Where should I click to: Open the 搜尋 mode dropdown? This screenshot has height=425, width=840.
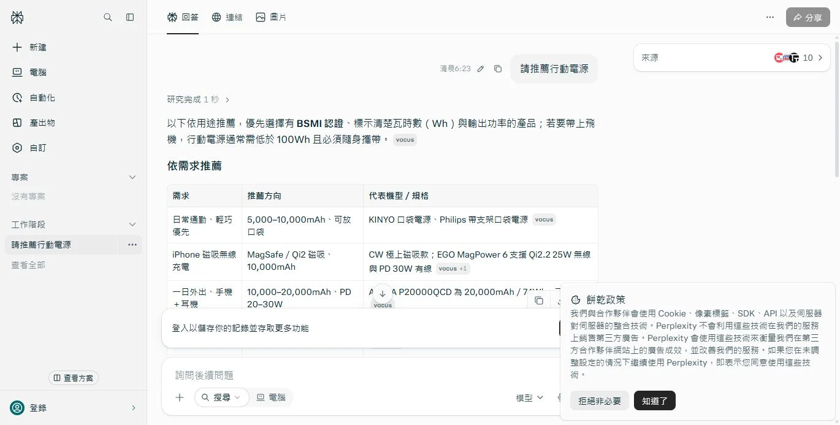point(222,397)
